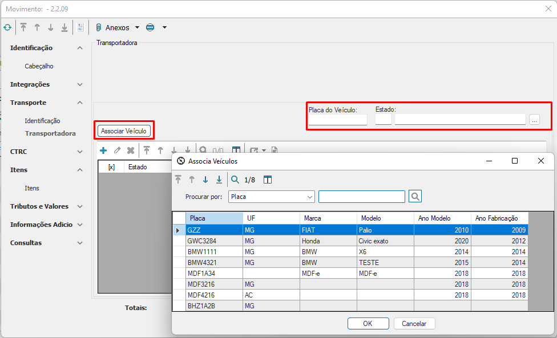Confirm selection with OK button
The height and width of the screenshot is (338, 557).
368,323
